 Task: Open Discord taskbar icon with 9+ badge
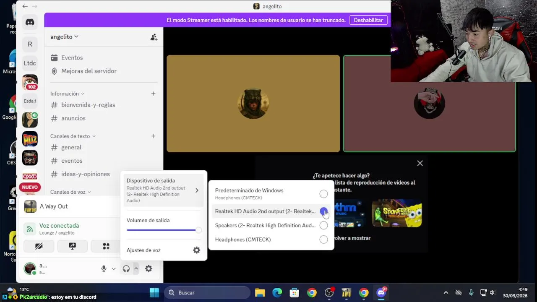coord(381,292)
